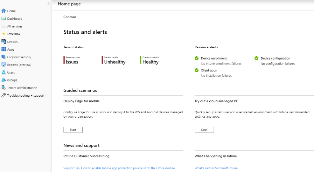Click What's happening in Intune heading
This screenshot has height=172, width=314.
216,156
